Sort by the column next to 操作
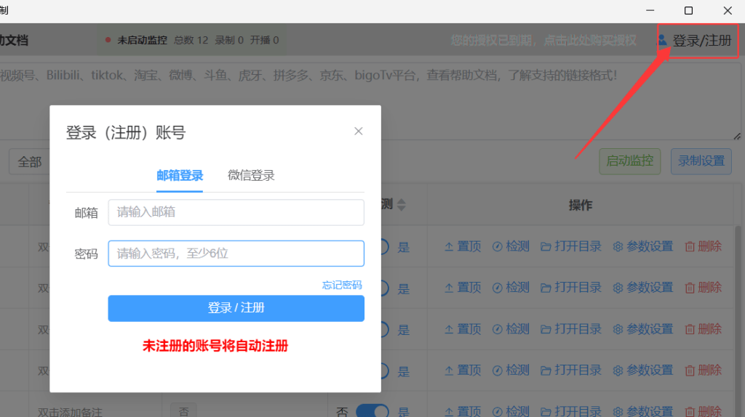 pos(402,205)
